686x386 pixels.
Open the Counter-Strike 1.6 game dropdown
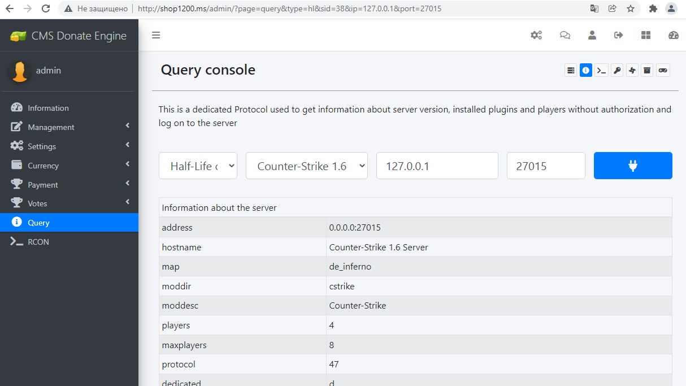click(x=307, y=166)
